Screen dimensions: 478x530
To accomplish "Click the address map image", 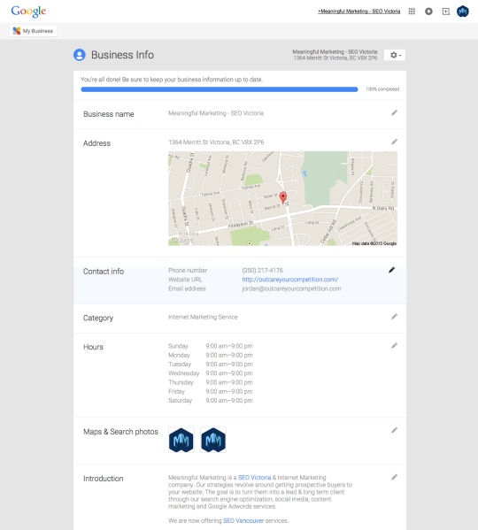I will tap(282, 198).
